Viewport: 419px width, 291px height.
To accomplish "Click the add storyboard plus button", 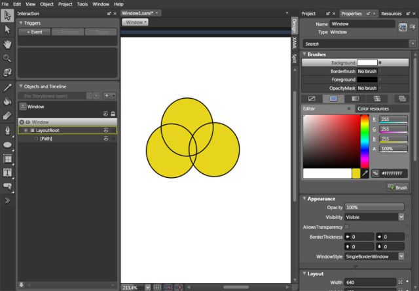I will pos(107,95).
